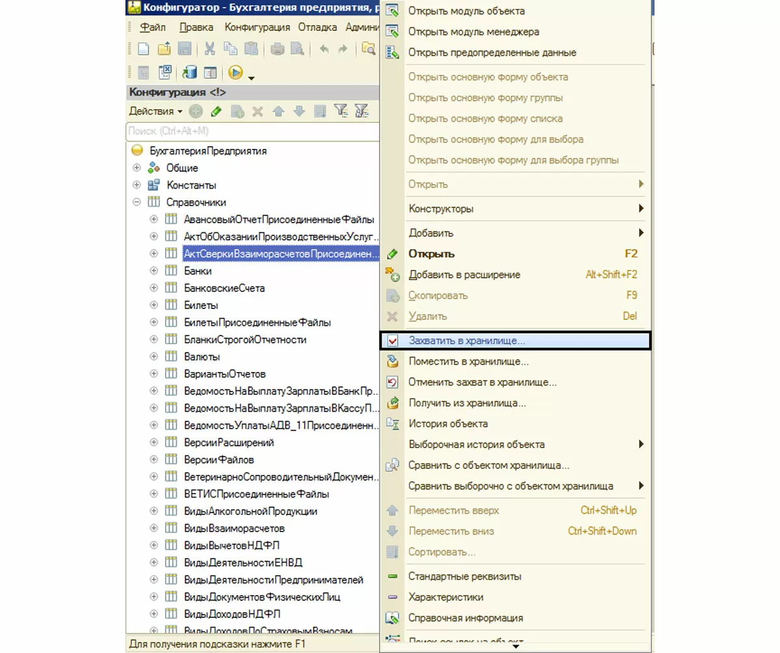Open the Действия dropdown menu
The width and height of the screenshot is (780, 653).
(156, 111)
